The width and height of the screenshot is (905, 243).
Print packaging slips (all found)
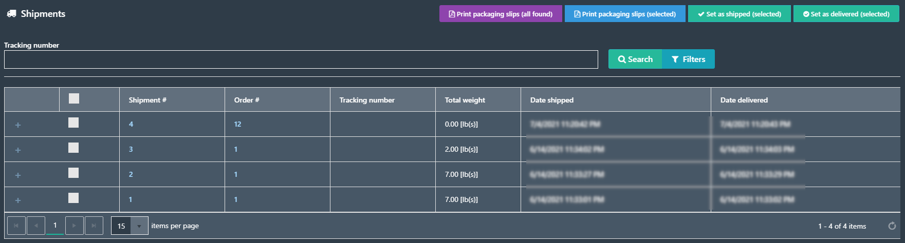(501, 14)
